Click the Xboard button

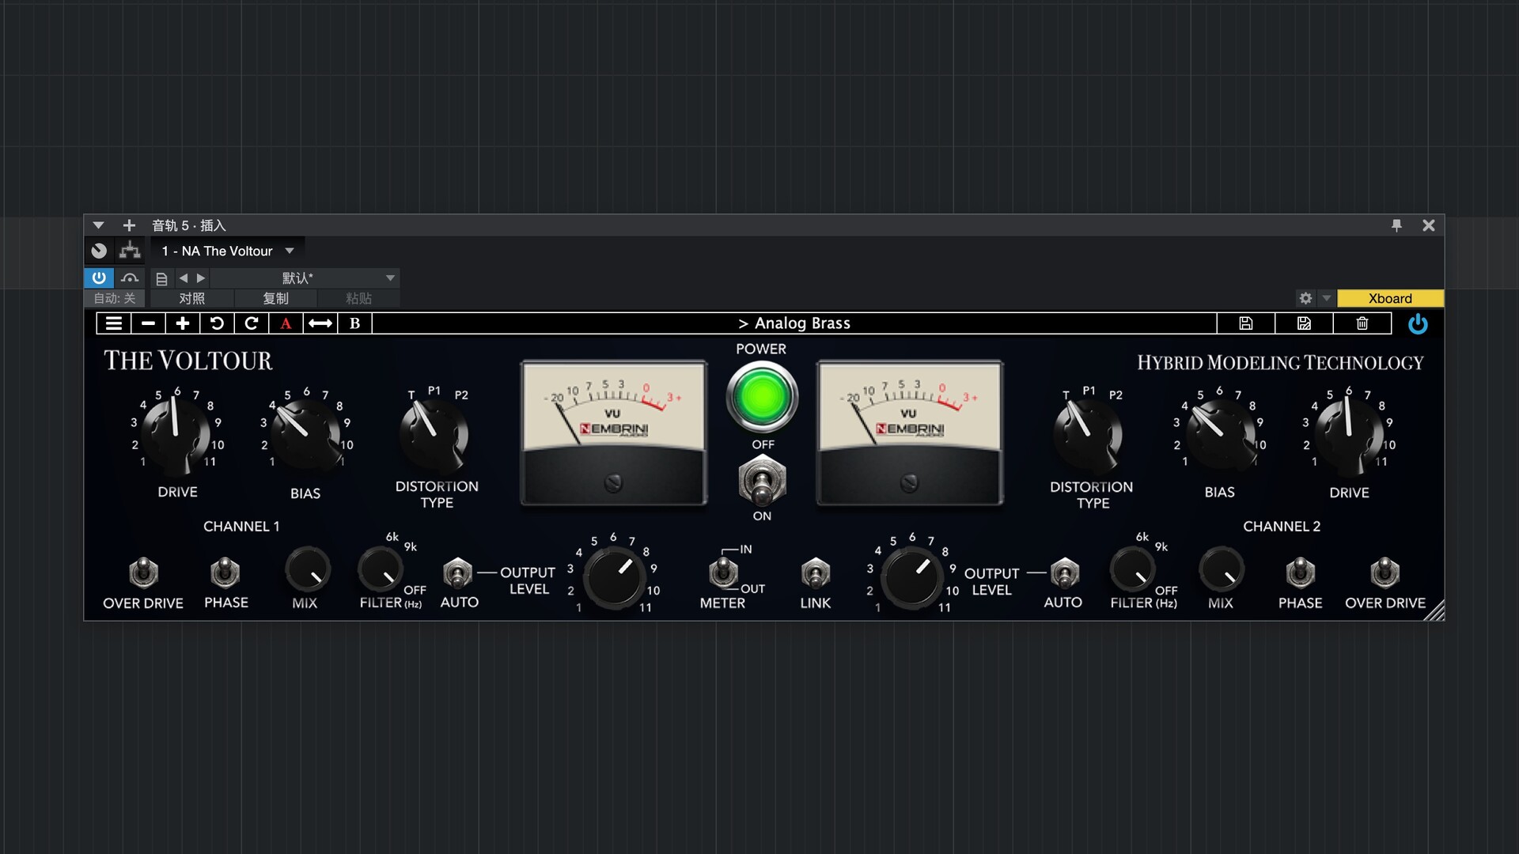(1390, 298)
